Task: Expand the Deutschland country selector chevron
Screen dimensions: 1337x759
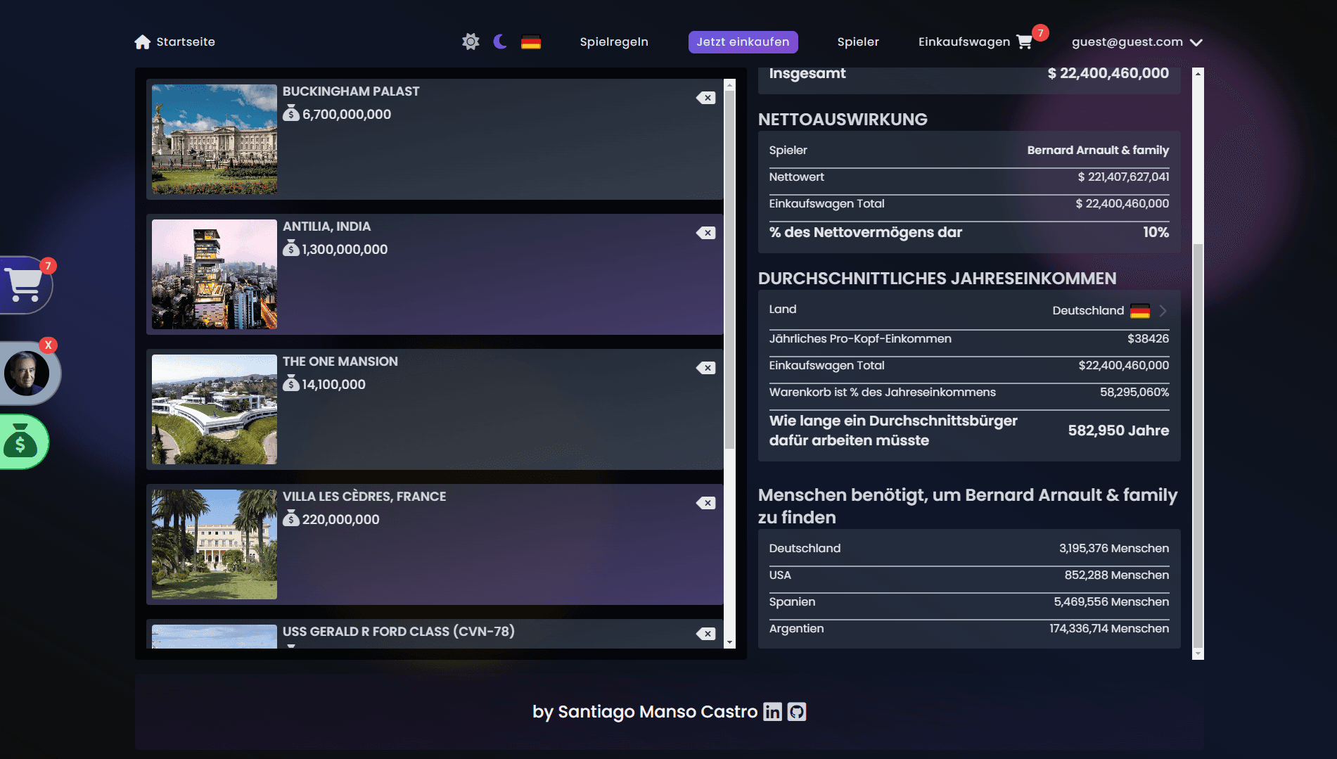Action: (x=1163, y=310)
